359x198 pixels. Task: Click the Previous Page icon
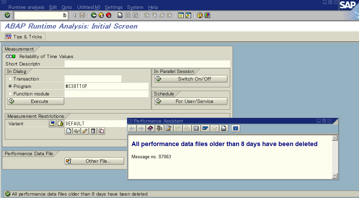click(154, 15)
